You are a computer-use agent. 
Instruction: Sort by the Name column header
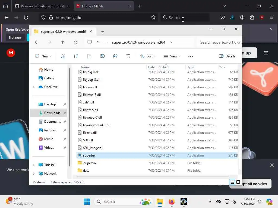tap(85, 67)
